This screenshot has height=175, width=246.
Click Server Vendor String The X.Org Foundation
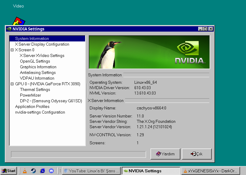click(156, 121)
